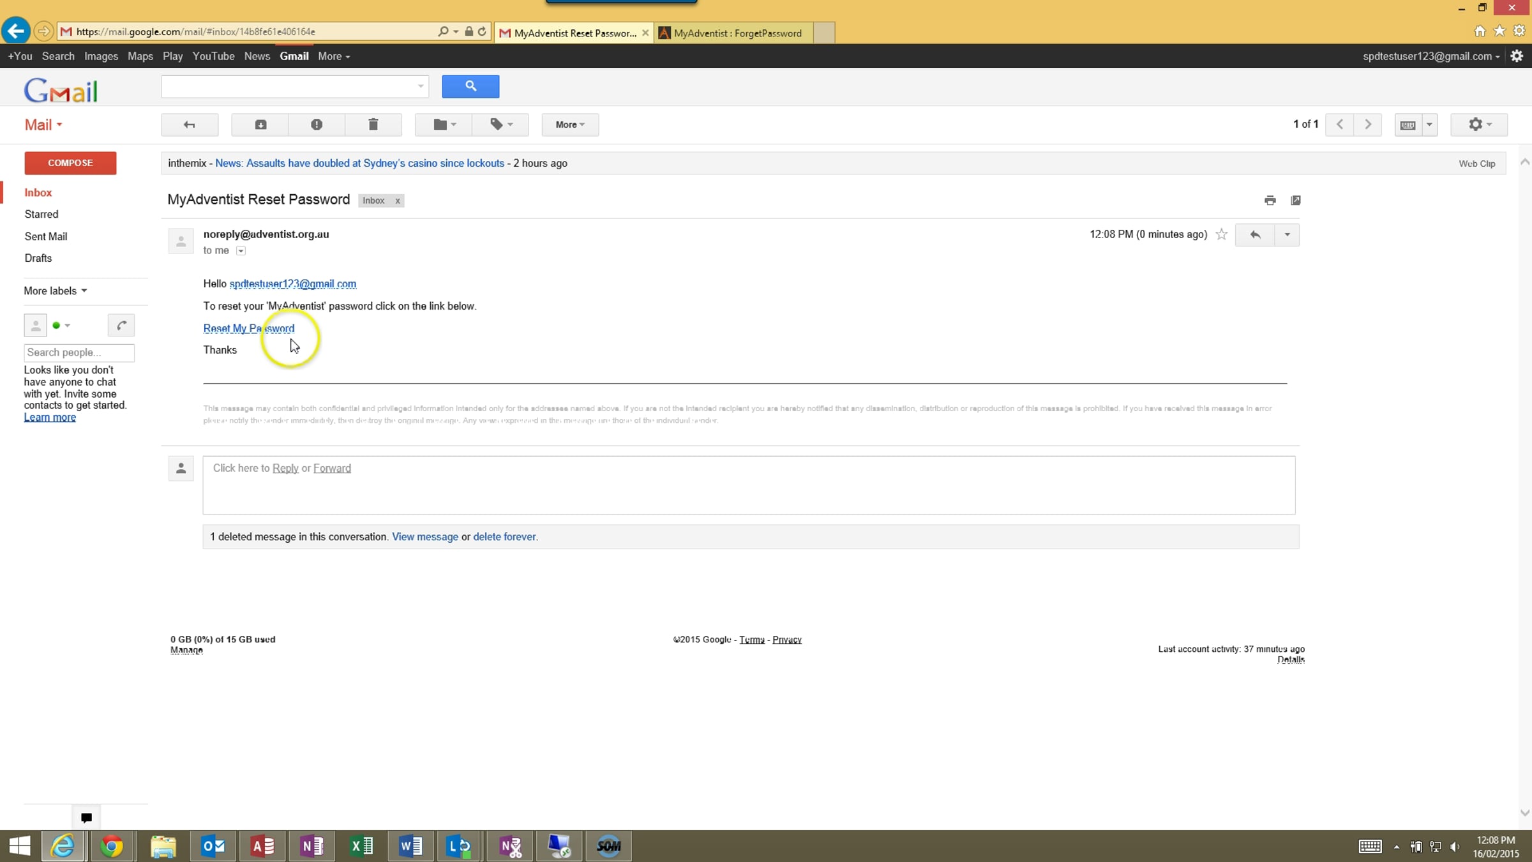This screenshot has height=862, width=1532.
Task: Click the chat profile picture icon
Action: (x=36, y=326)
